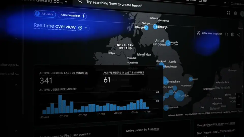Click the Realtime overview checkmark icon
Image resolution: width=244 pixels, height=137 pixels.
pos(80,28)
